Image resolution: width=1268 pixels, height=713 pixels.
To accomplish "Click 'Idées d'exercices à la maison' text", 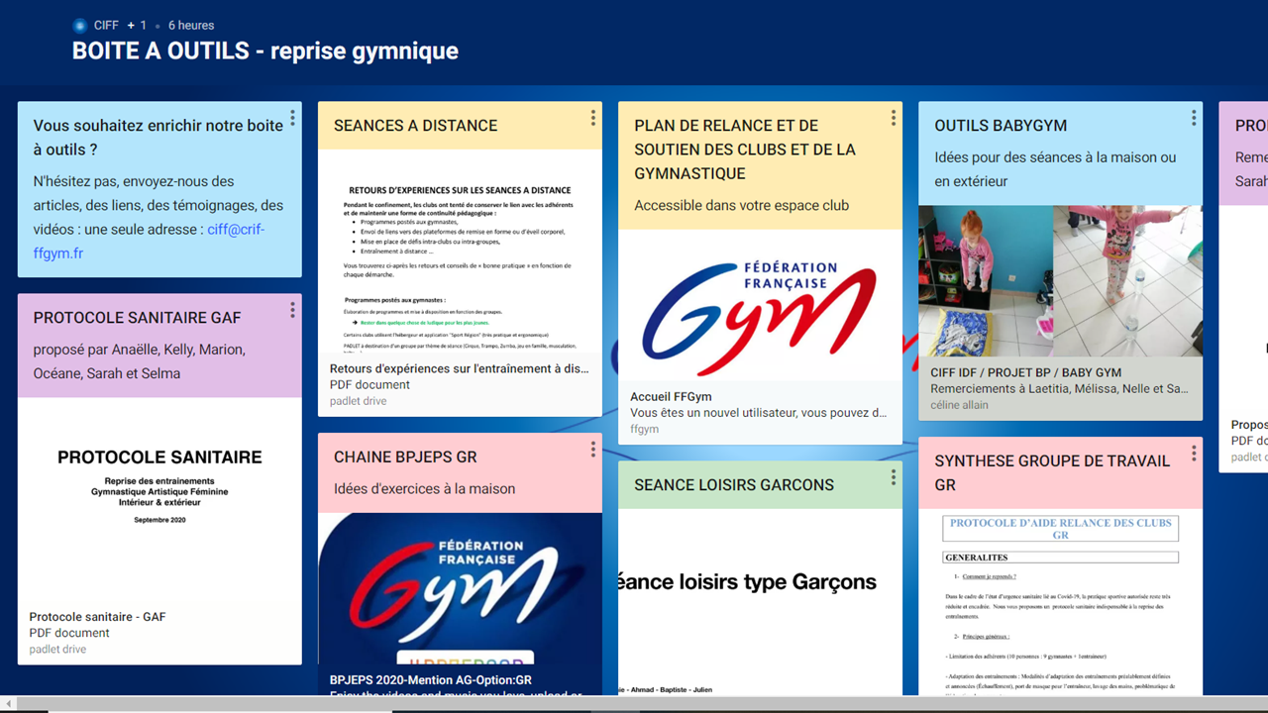I will tap(425, 489).
